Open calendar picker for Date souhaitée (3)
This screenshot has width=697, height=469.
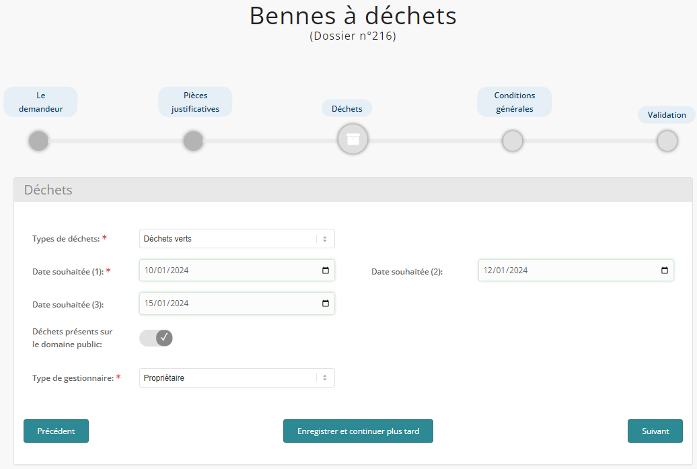326,303
